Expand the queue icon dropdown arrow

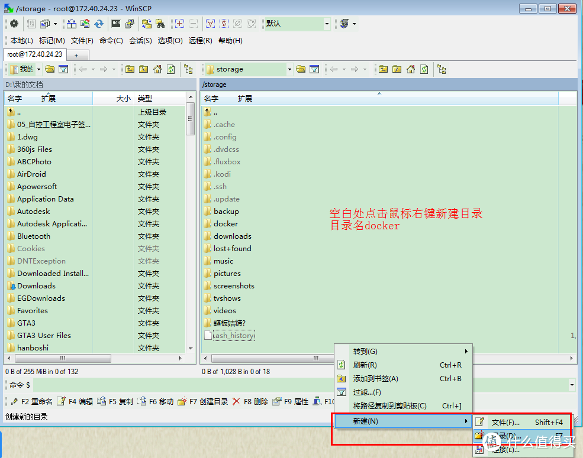point(55,24)
